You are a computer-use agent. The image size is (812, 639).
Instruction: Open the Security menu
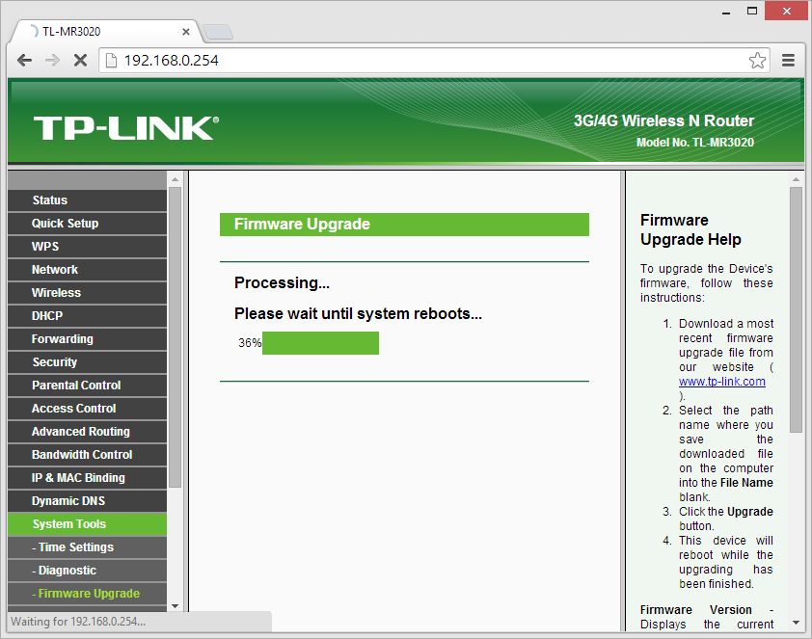[x=87, y=362]
